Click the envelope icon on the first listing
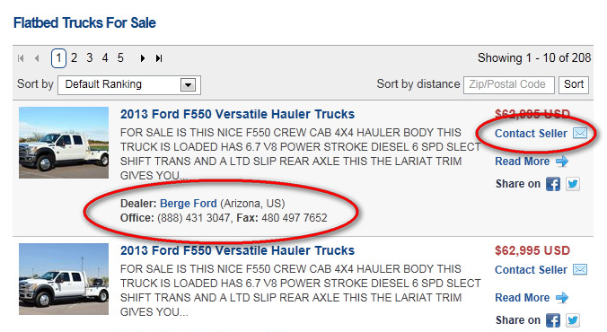The image size is (607, 332). [580, 133]
